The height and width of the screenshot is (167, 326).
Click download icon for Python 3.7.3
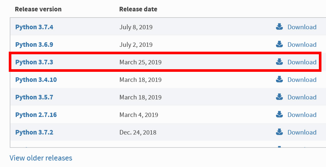279,61
